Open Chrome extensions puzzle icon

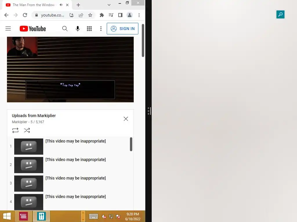[x=102, y=15]
